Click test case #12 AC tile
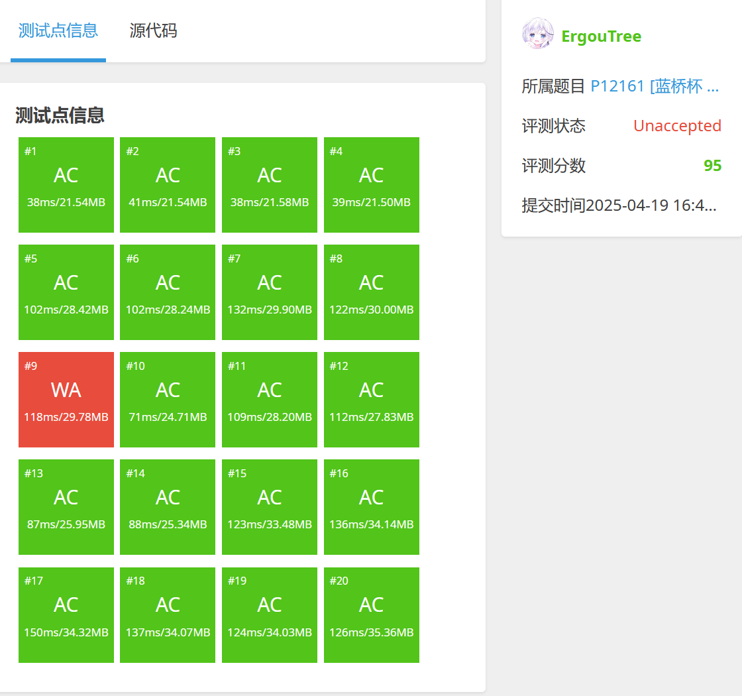The height and width of the screenshot is (696, 742). coord(371,400)
